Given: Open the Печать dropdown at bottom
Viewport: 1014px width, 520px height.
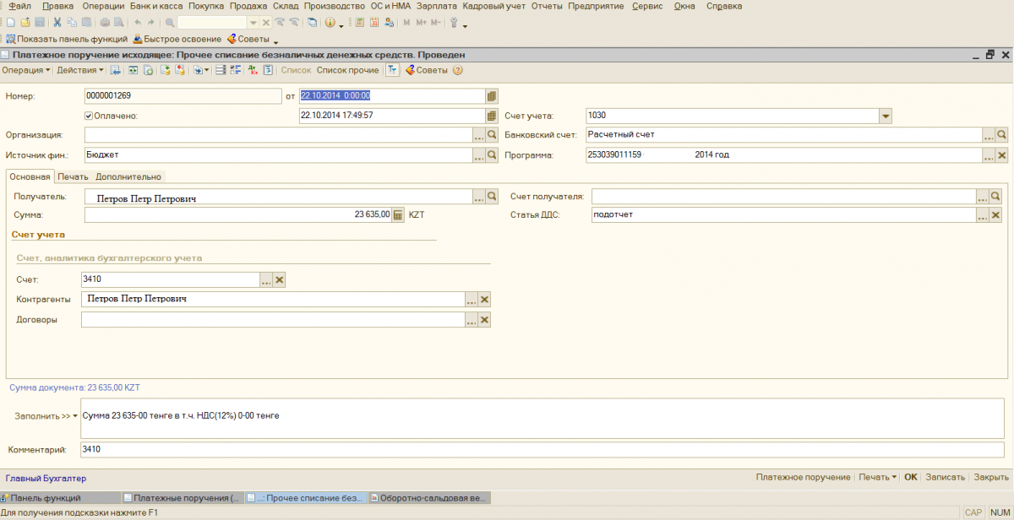Looking at the screenshot, I should (877, 477).
